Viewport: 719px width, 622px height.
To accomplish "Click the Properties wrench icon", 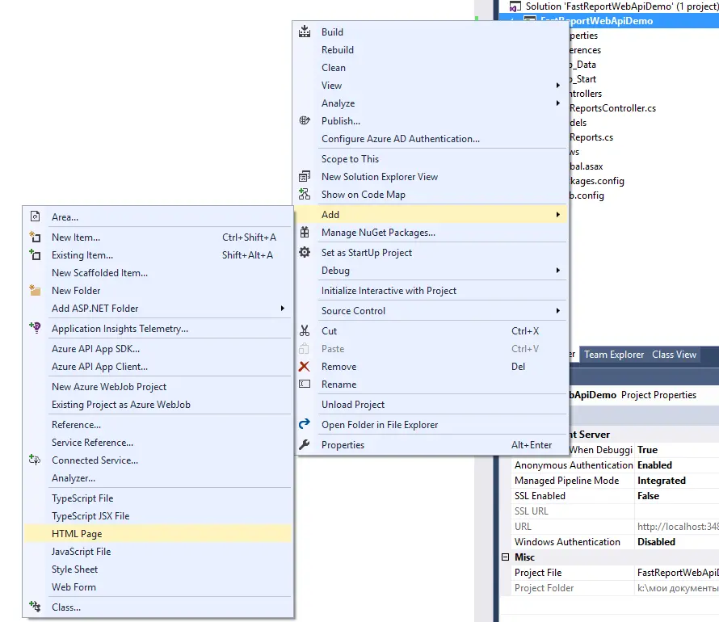I will tap(303, 444).
